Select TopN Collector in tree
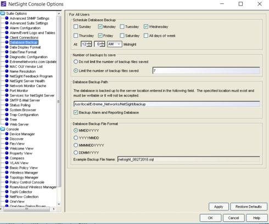This screenshot has width=269, height=224. tap(21, 192)
